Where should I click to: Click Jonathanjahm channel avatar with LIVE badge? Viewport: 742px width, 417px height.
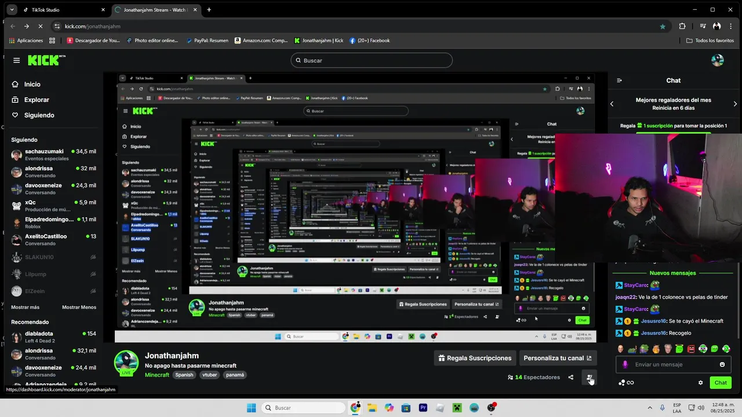[126, 363]
